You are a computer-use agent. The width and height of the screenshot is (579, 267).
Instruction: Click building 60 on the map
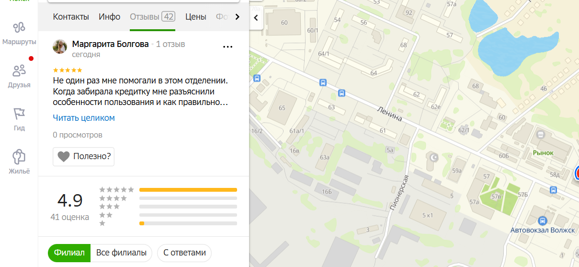point(284,23)
